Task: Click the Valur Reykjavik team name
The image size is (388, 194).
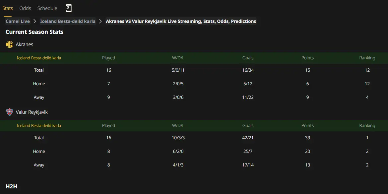Action: click(32, 112)
